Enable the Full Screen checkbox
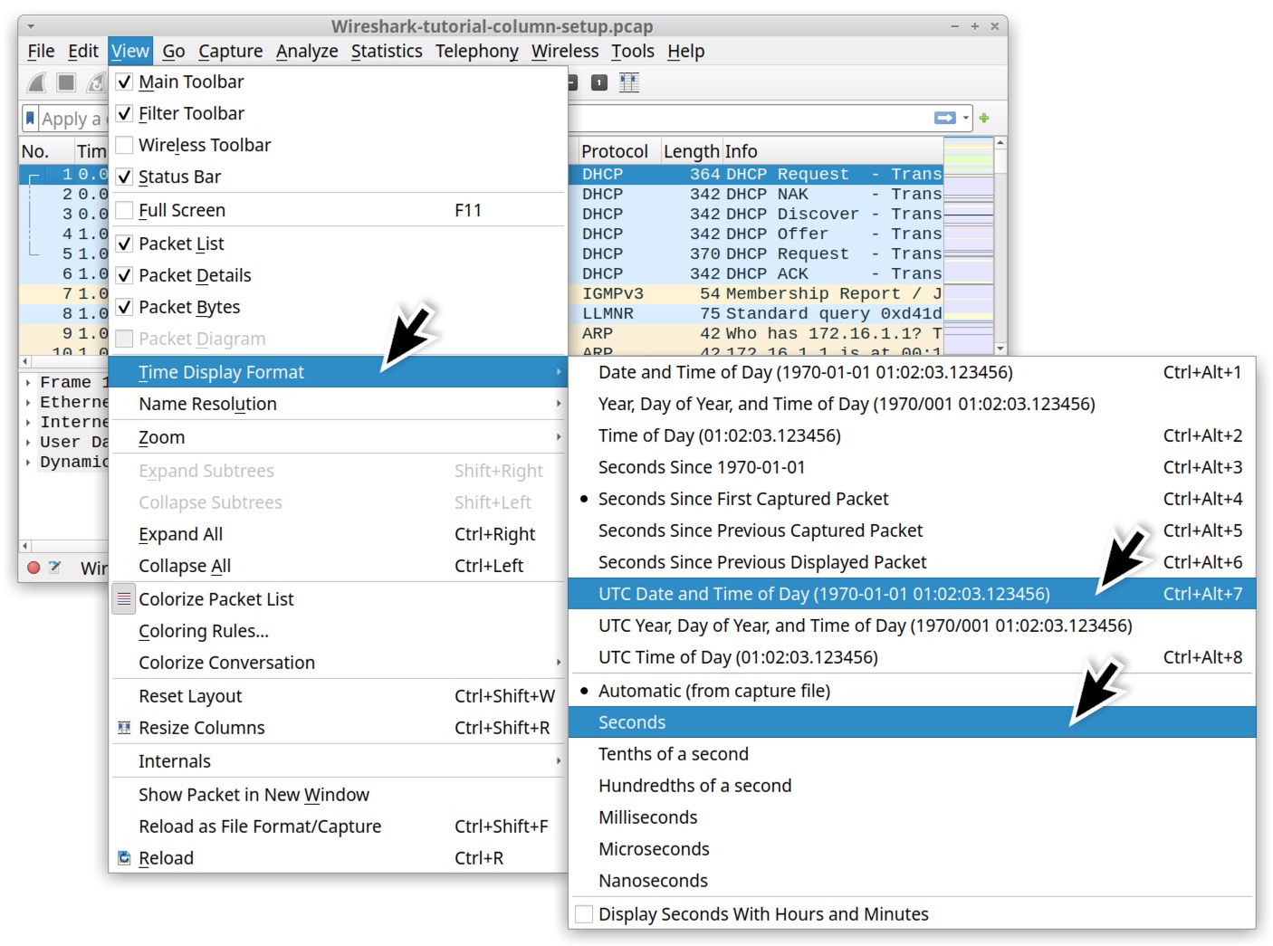Screen dimensions: 1273x946 tap(125, 211)
